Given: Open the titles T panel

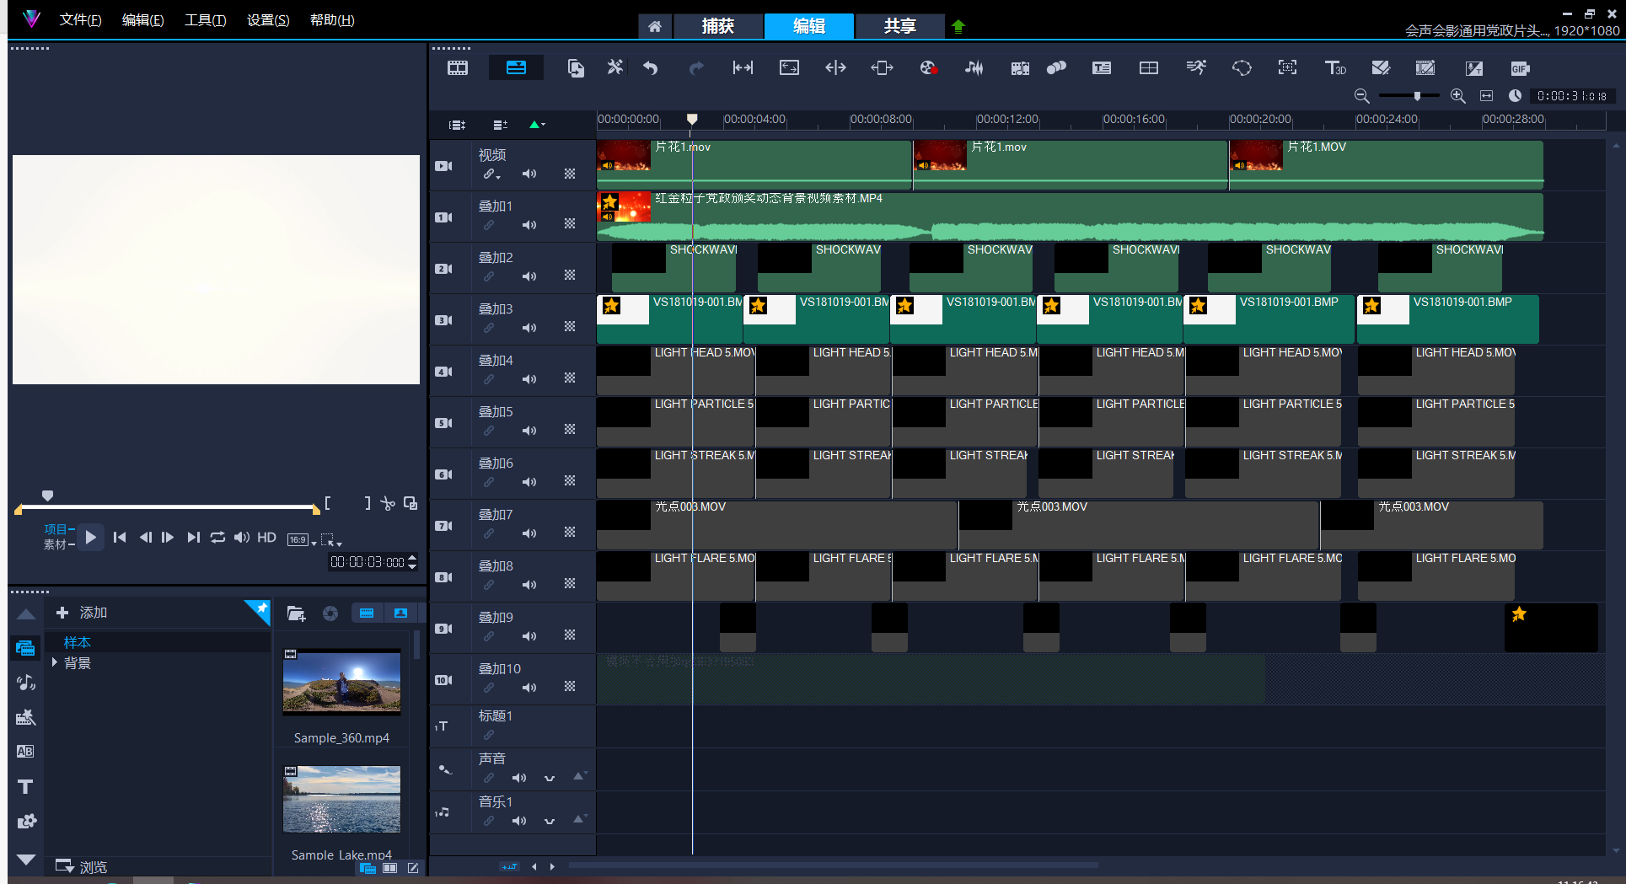Looking at the screenshot, I should [x=25, y=786].
